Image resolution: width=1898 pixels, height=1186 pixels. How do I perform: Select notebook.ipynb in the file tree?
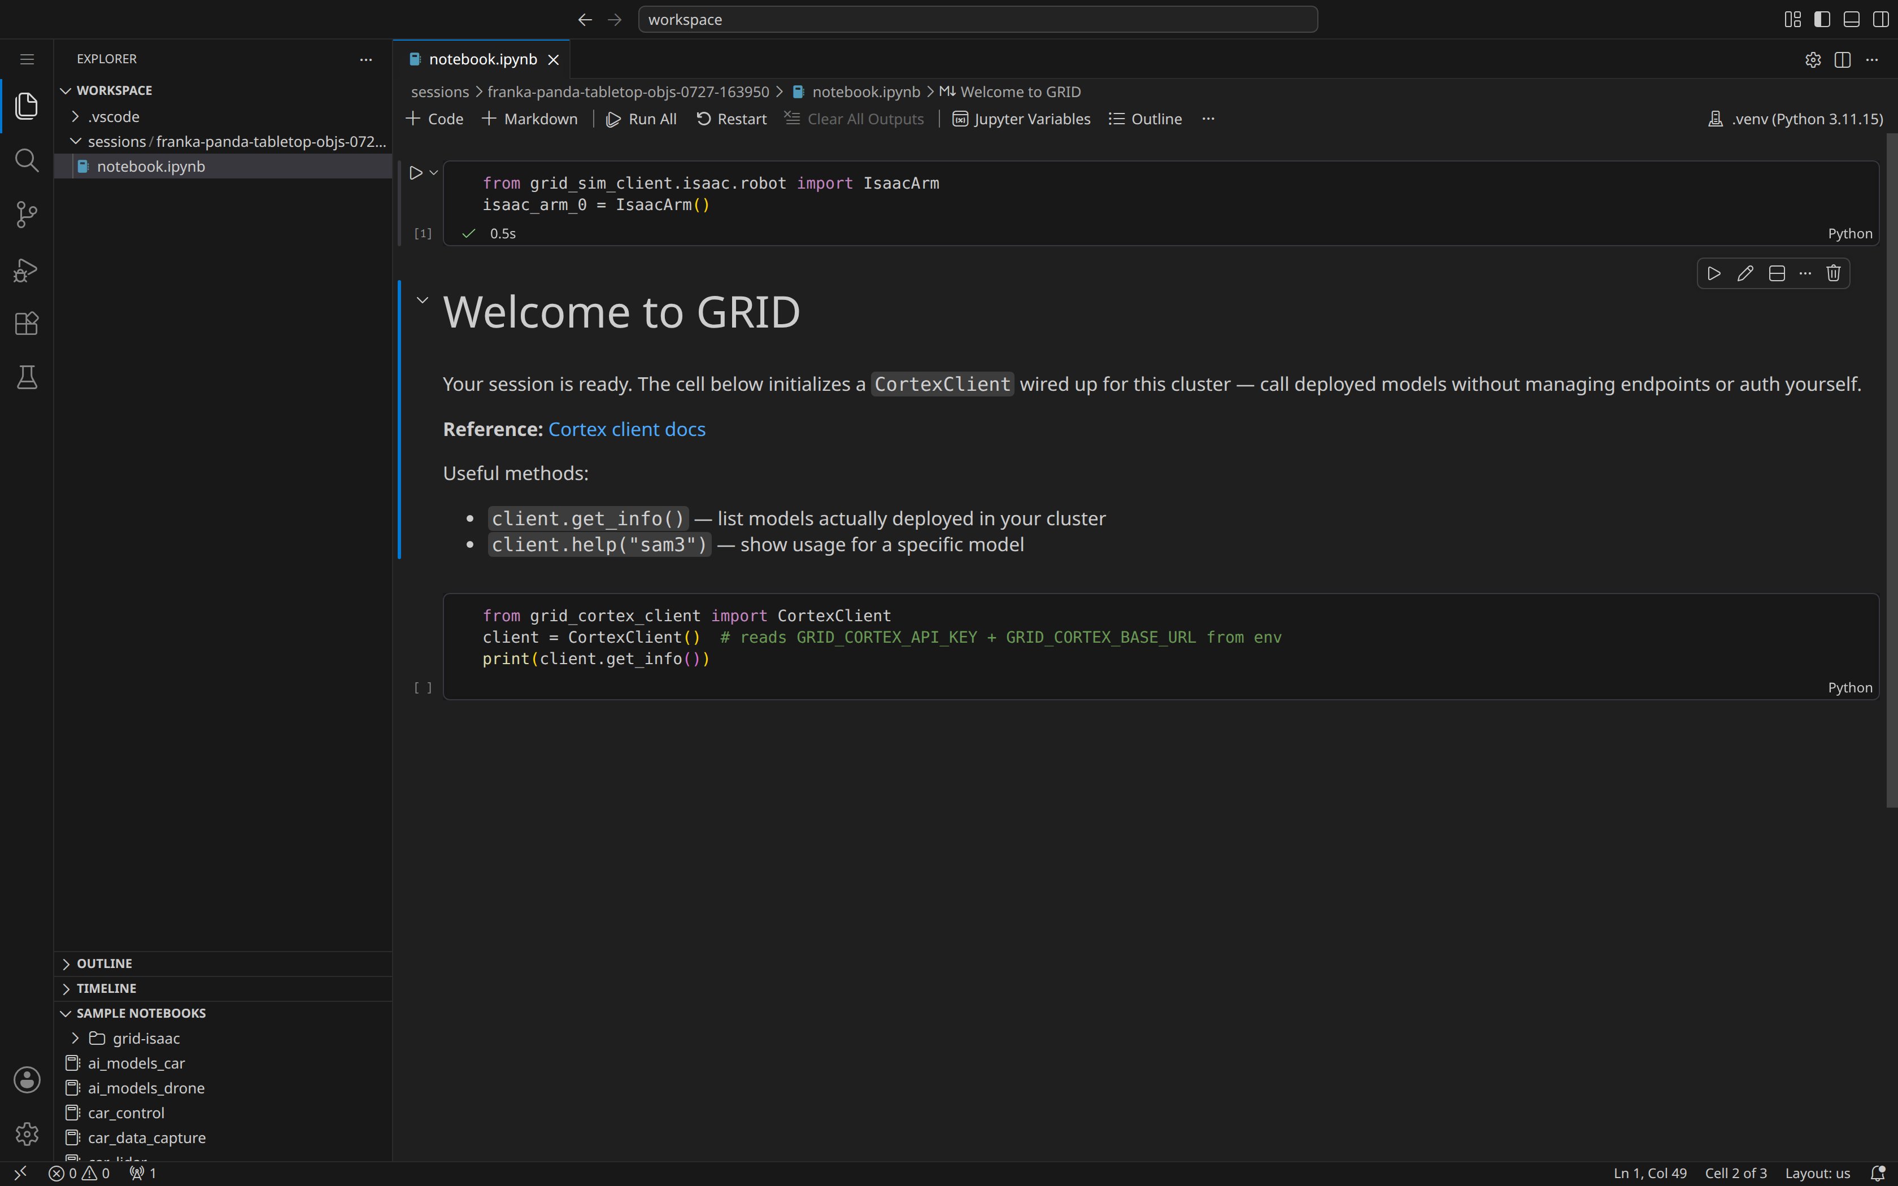pos(223,166)
